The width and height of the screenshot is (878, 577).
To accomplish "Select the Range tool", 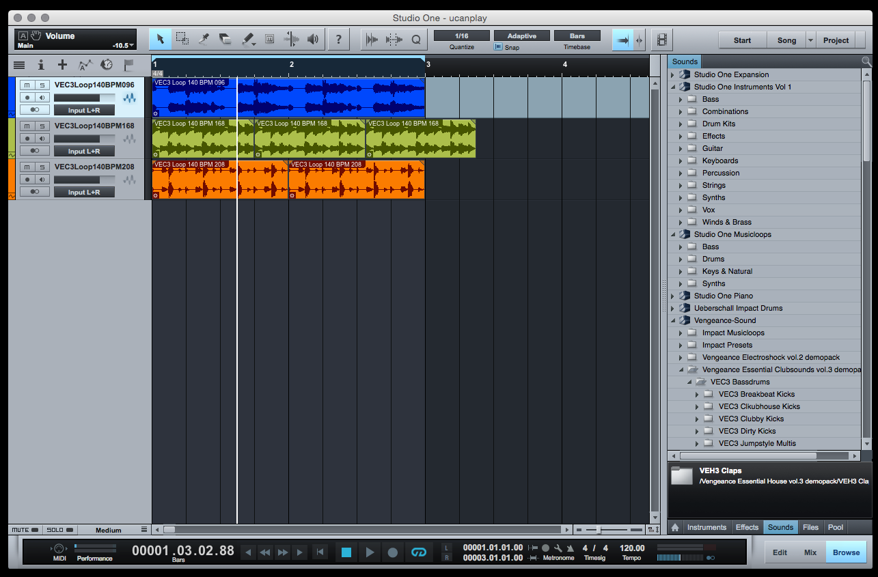I will coord(182,40).
